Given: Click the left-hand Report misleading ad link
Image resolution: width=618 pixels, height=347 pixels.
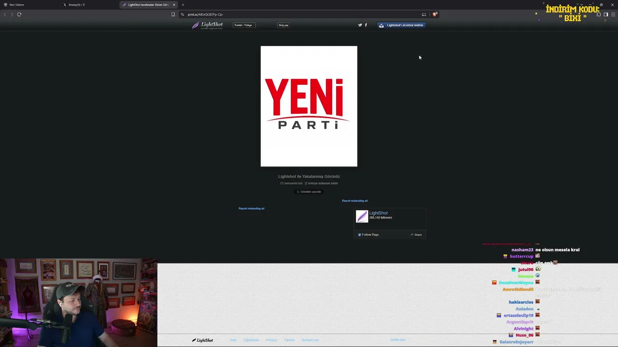Looking at the screenshot, I should (252, 209).
